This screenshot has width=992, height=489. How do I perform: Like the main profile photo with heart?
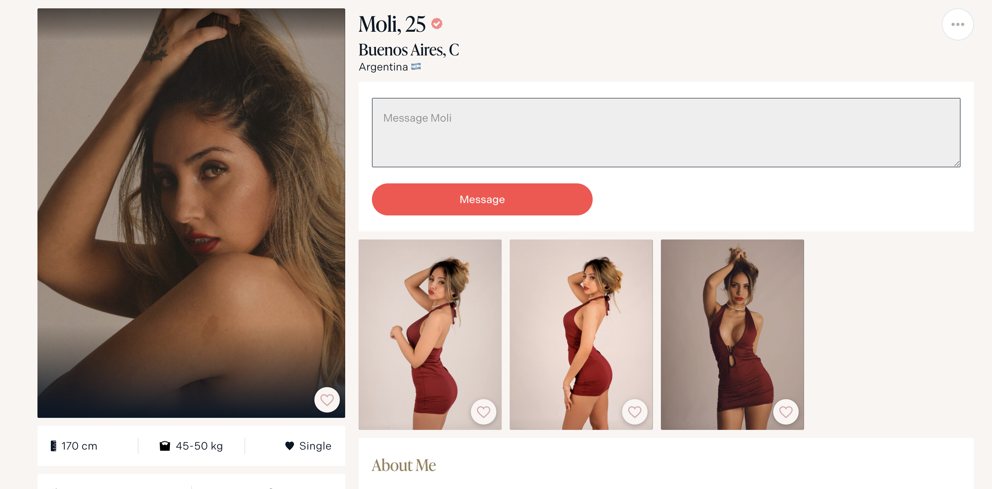[x=326, y=400]
